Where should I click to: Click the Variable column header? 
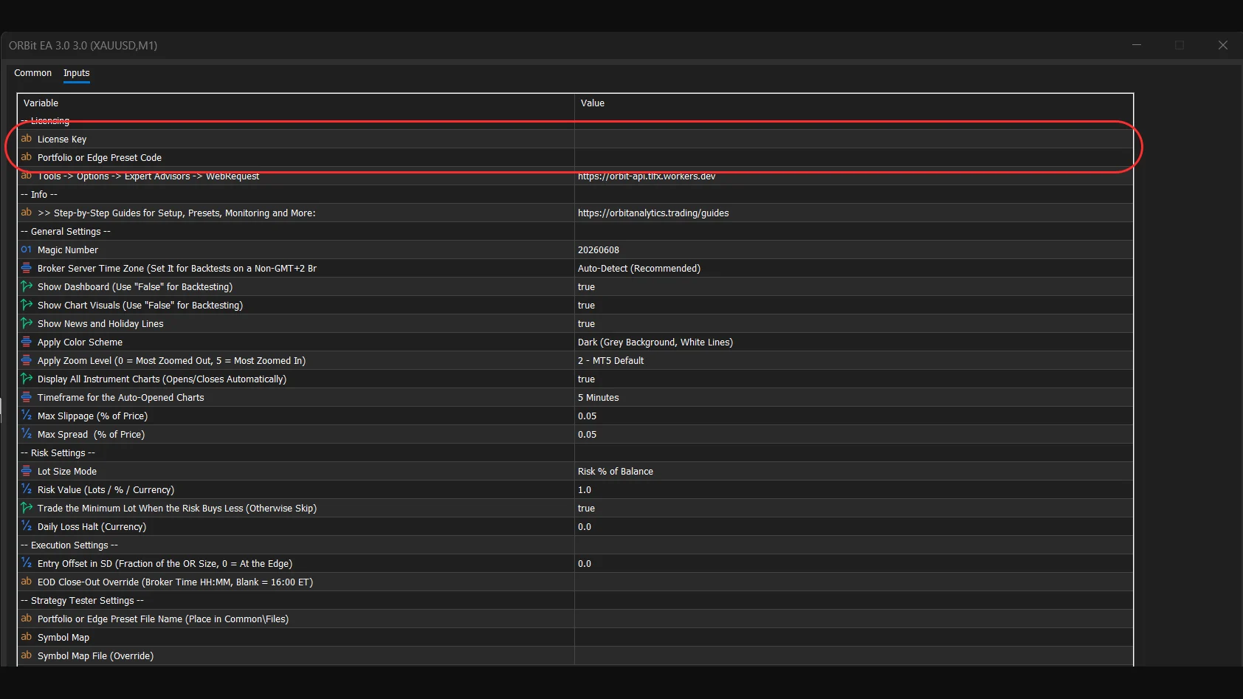(x=296, y=103)
